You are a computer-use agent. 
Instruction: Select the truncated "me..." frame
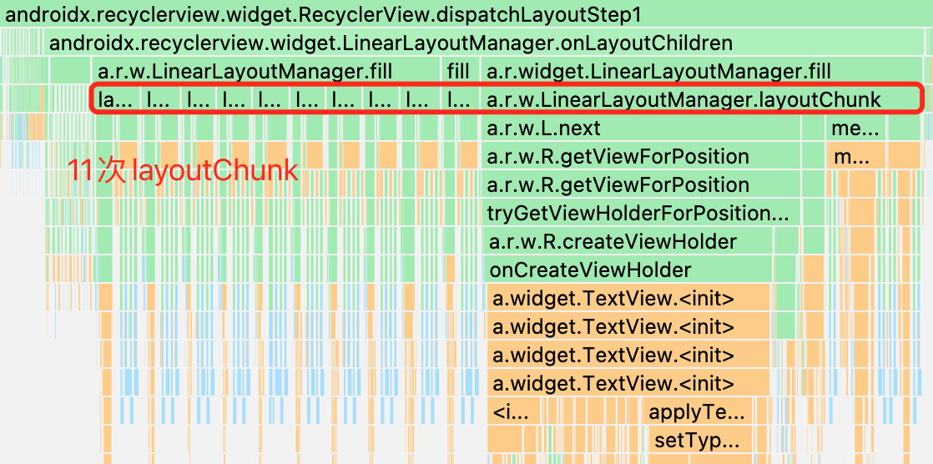(855, 129)
